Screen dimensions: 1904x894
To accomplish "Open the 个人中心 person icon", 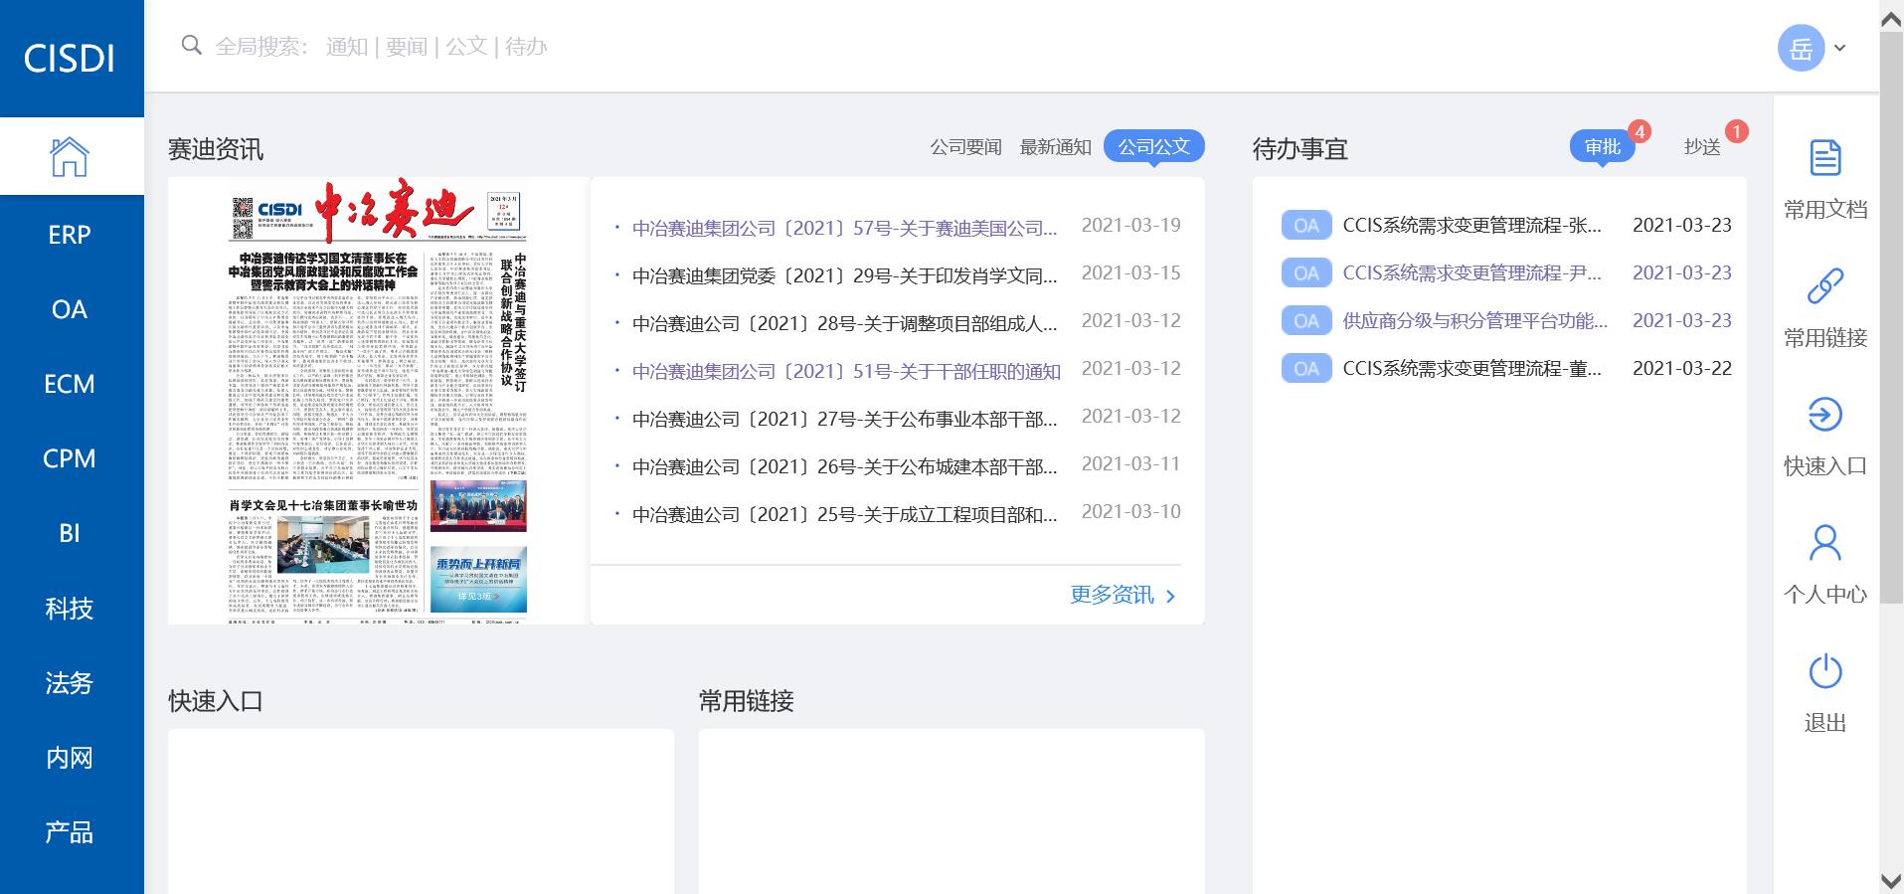I will tap(1824, 542).
